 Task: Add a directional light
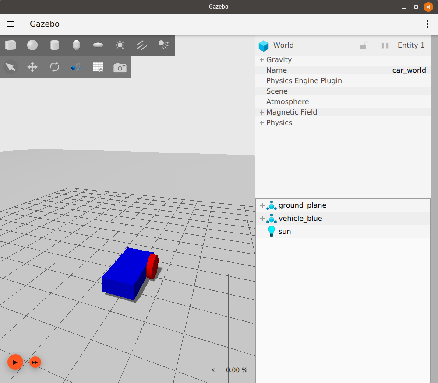142,45
